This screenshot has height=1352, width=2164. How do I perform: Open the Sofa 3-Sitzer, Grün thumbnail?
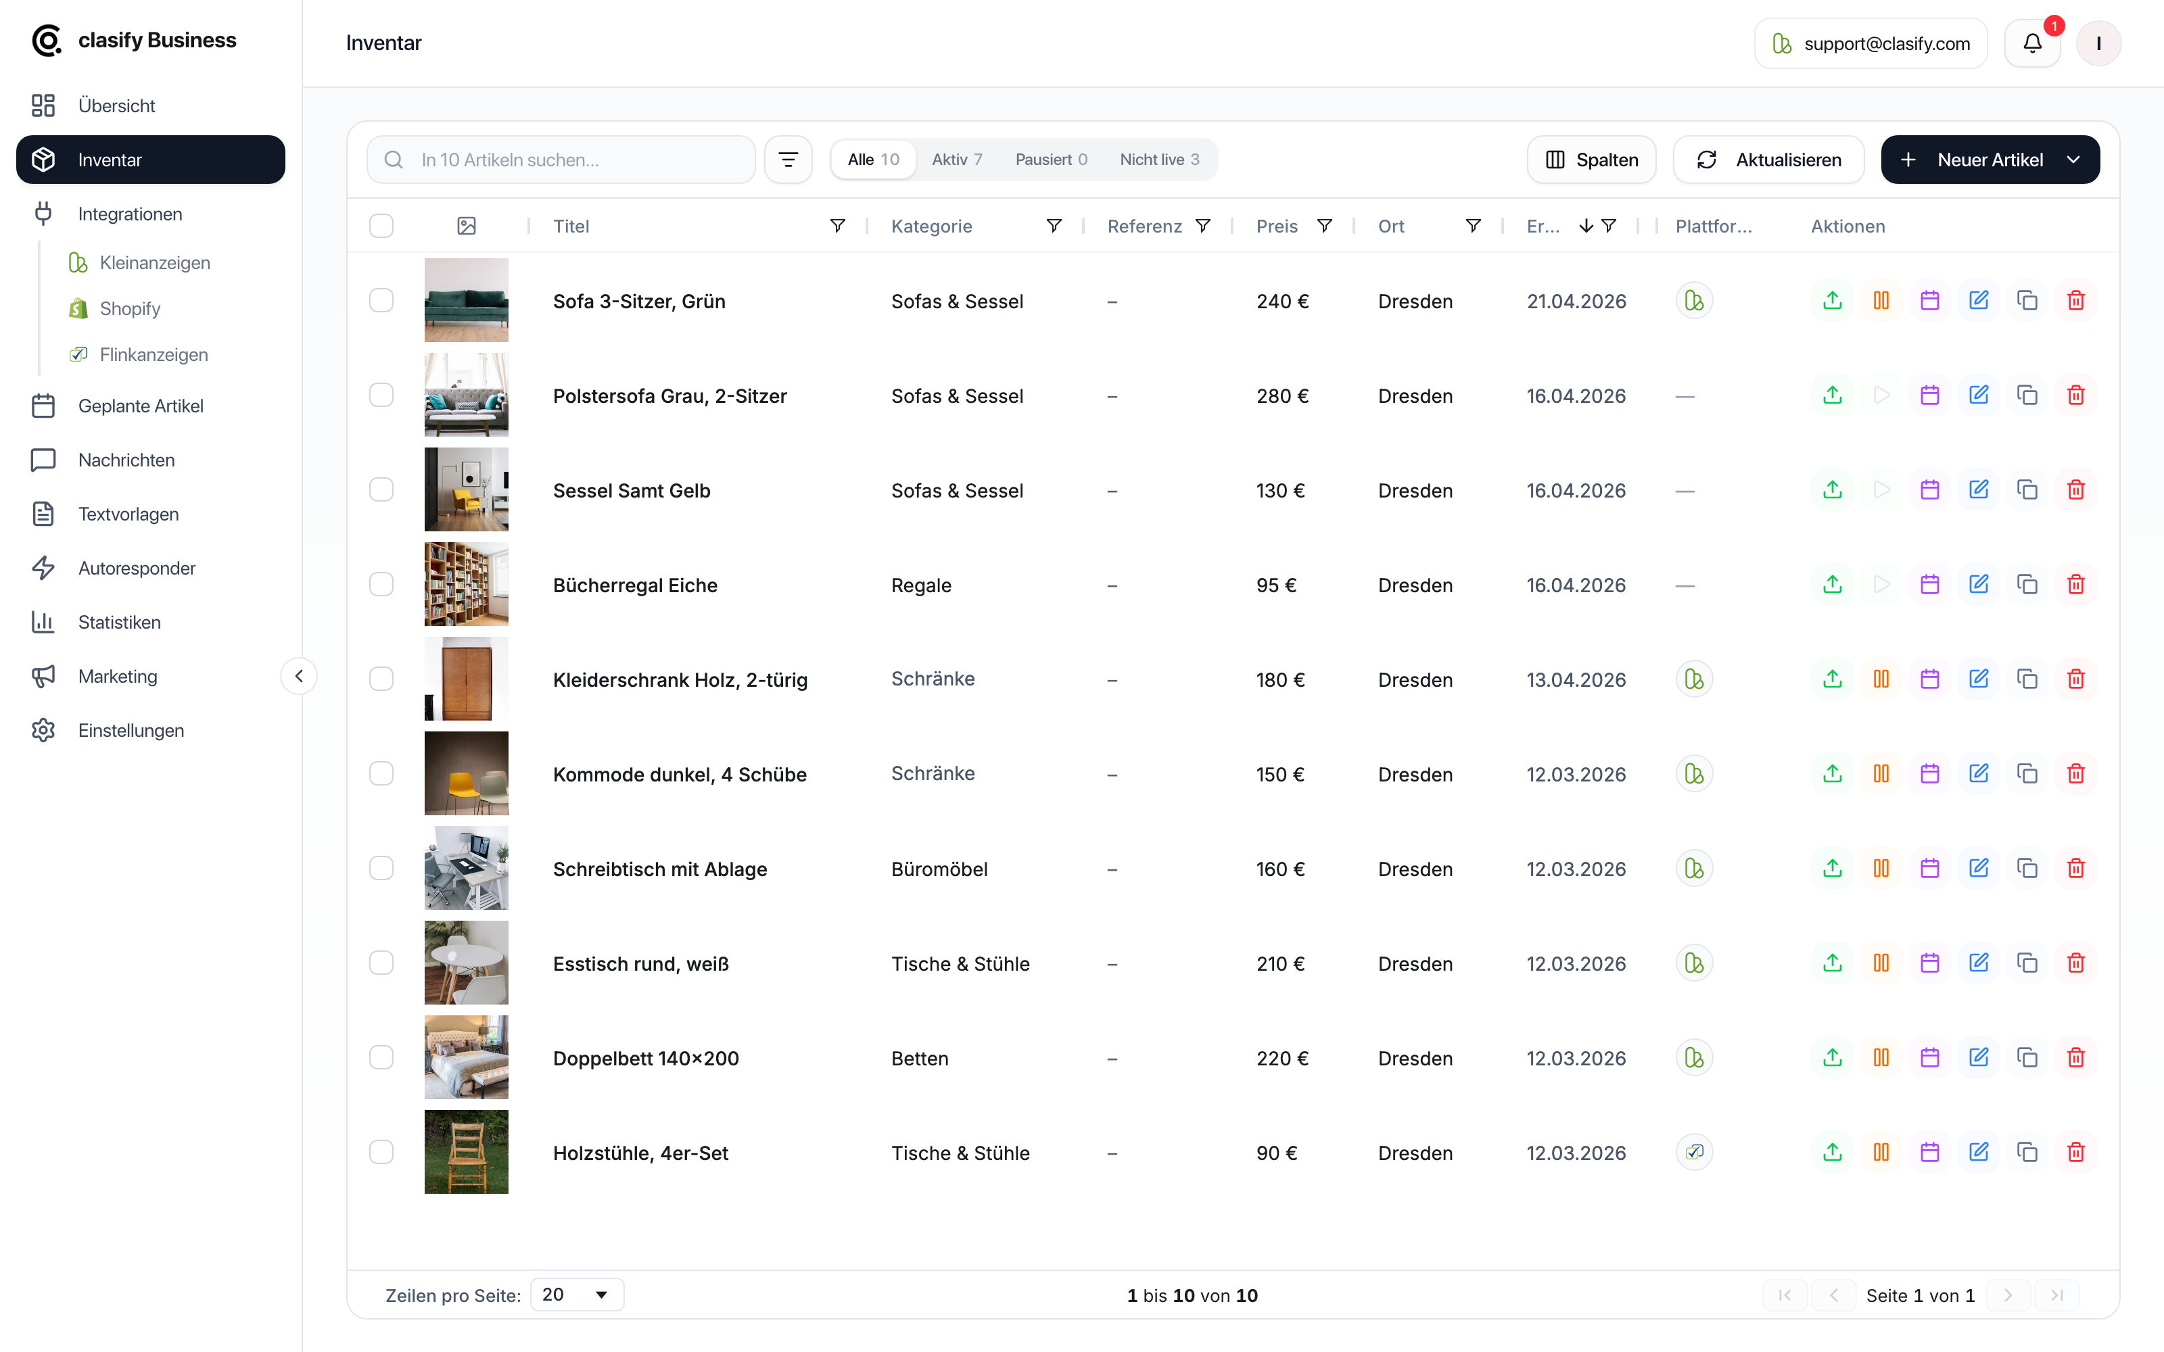point(466,300)
